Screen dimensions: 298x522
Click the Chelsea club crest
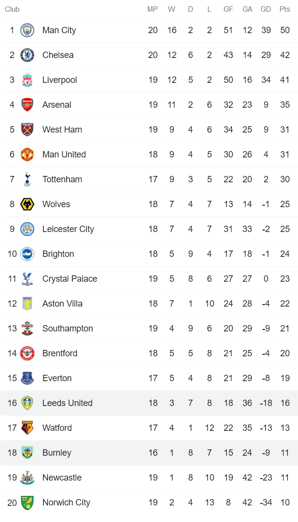coord(27,55)
